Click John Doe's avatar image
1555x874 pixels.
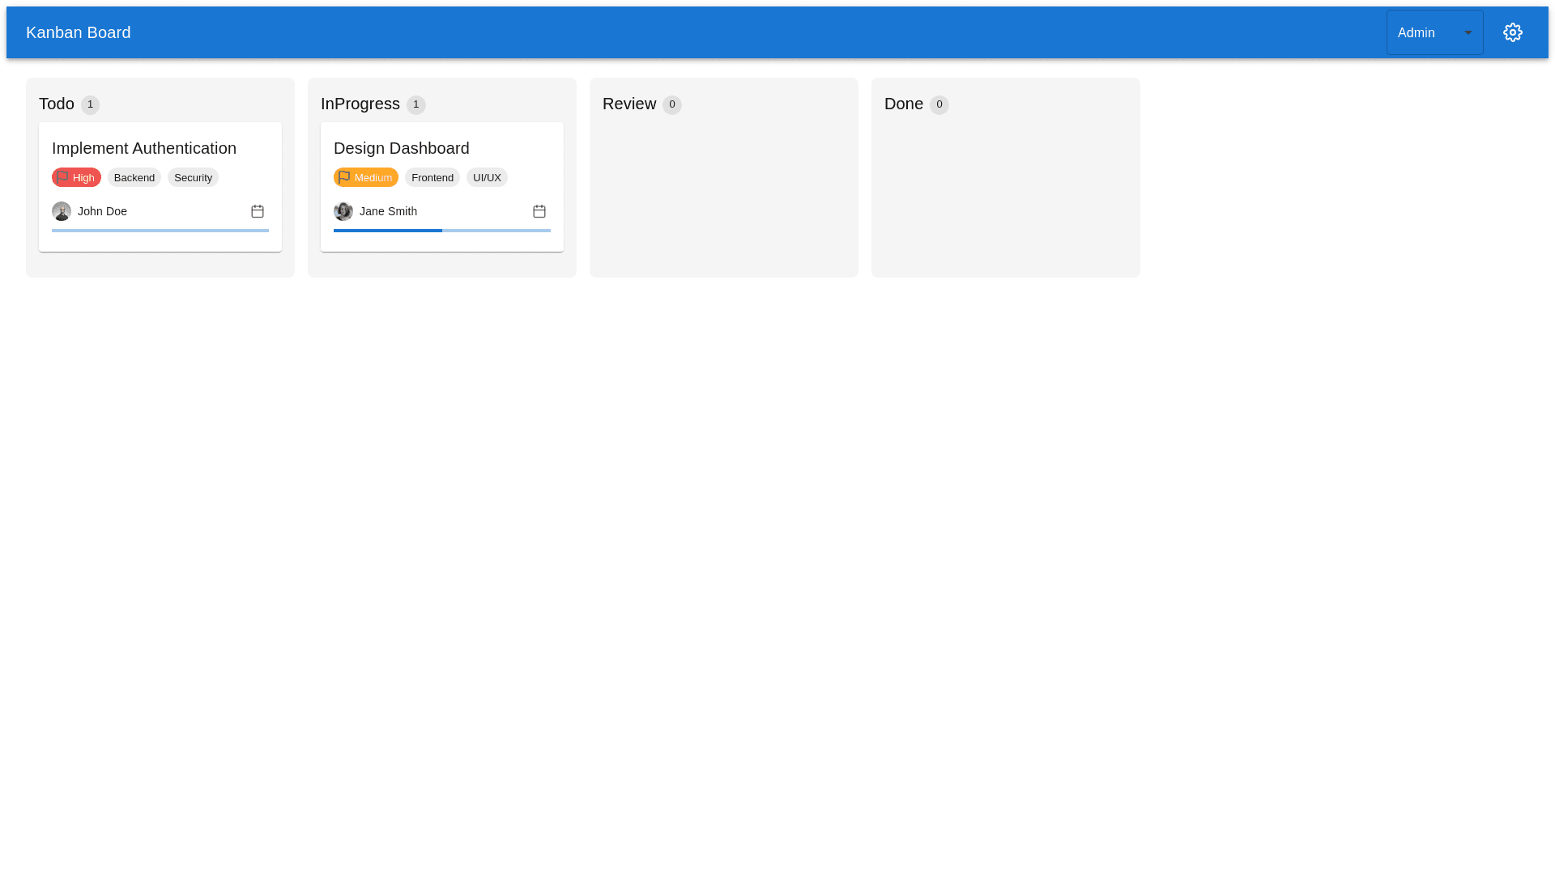pos(62,211)
